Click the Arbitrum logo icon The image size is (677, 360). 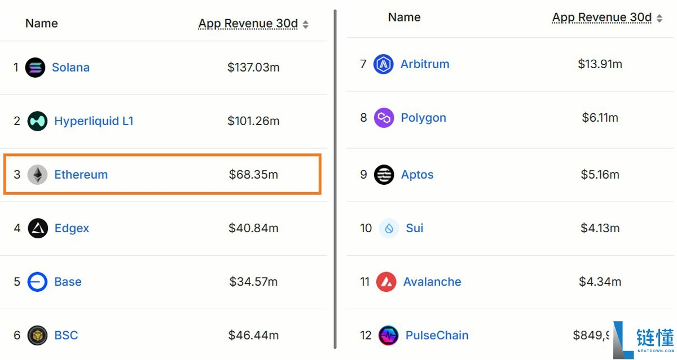(384, 64)
